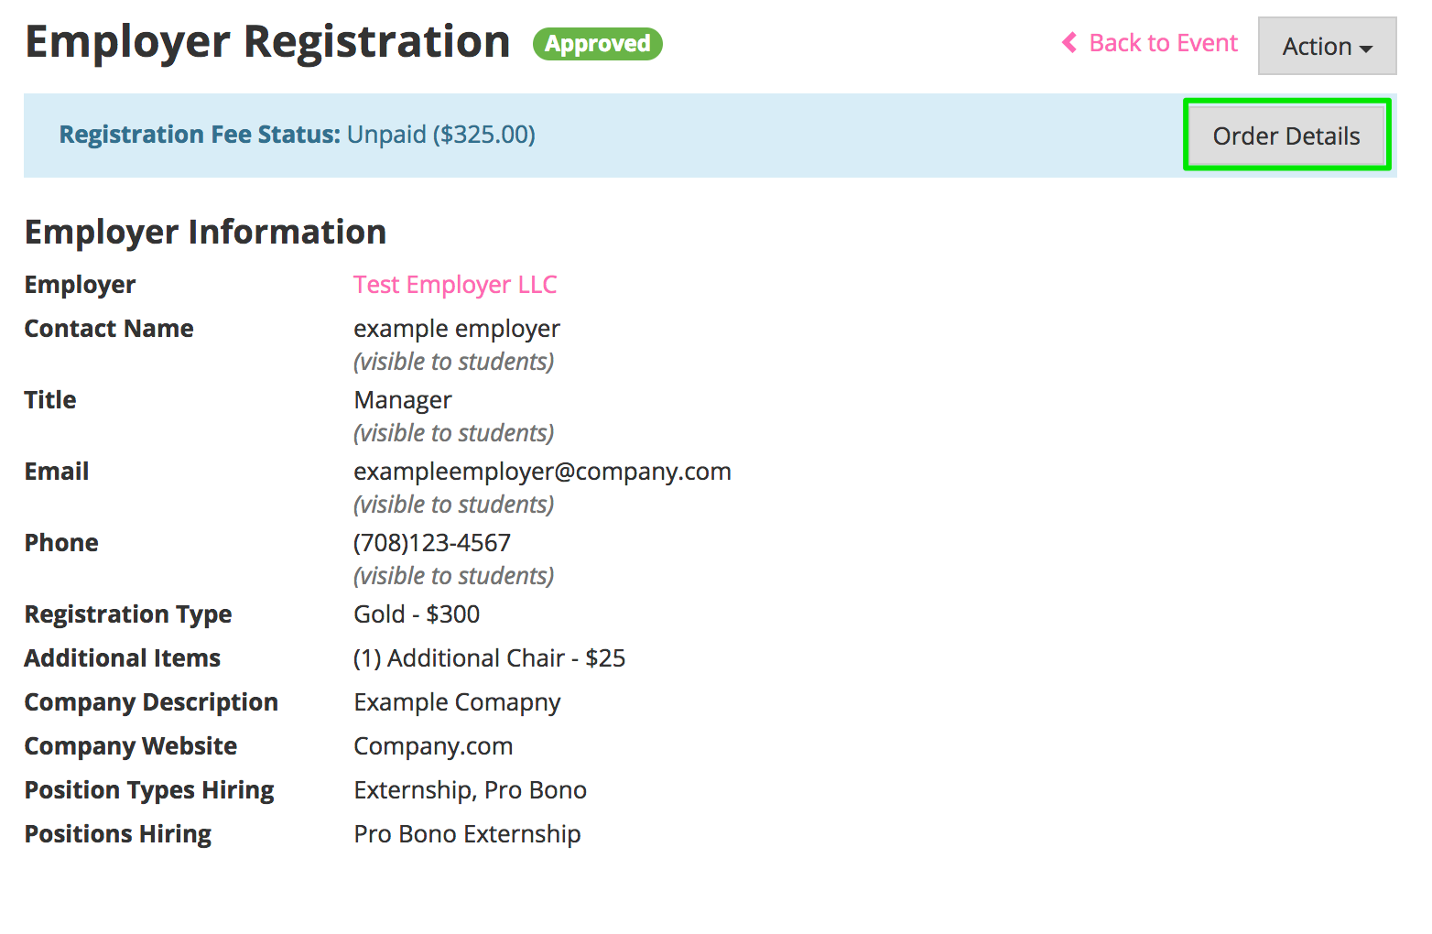Click the Unpaid ($325.00) fee amount
This screenshot has width=1432, height=934.
(x=441, y=135)
